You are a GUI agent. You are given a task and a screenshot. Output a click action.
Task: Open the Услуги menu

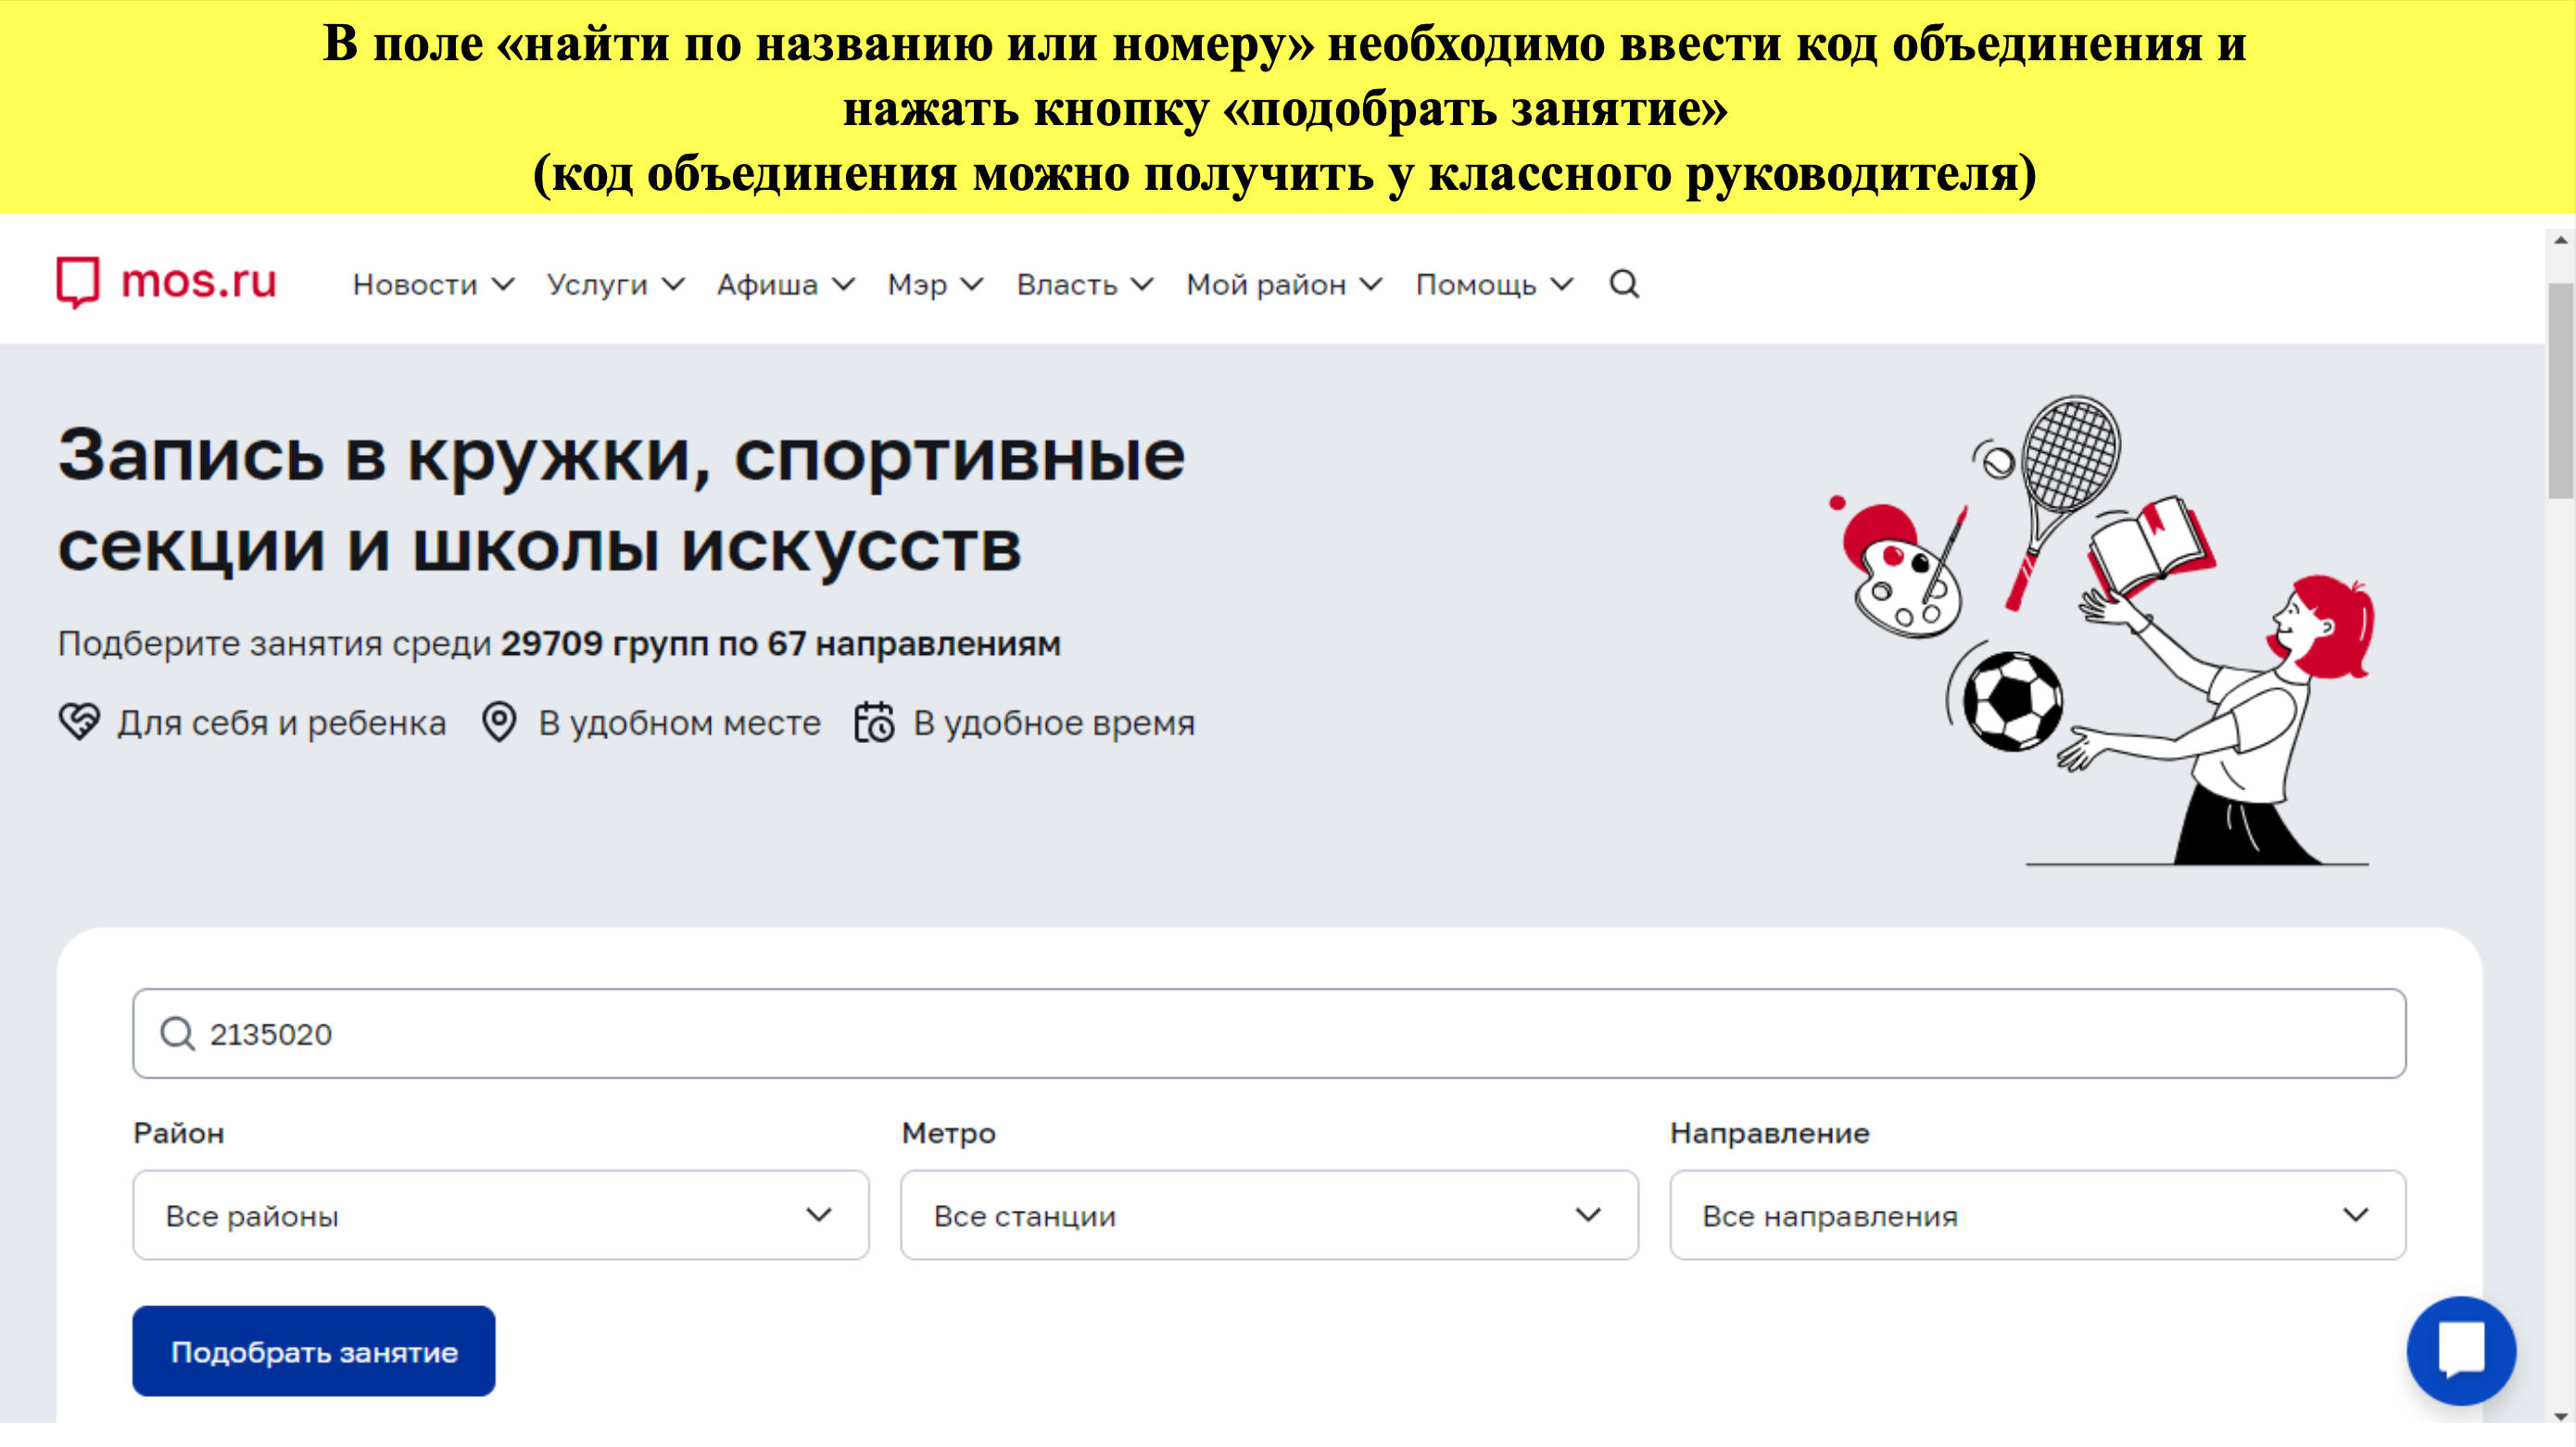pos(616,285)
